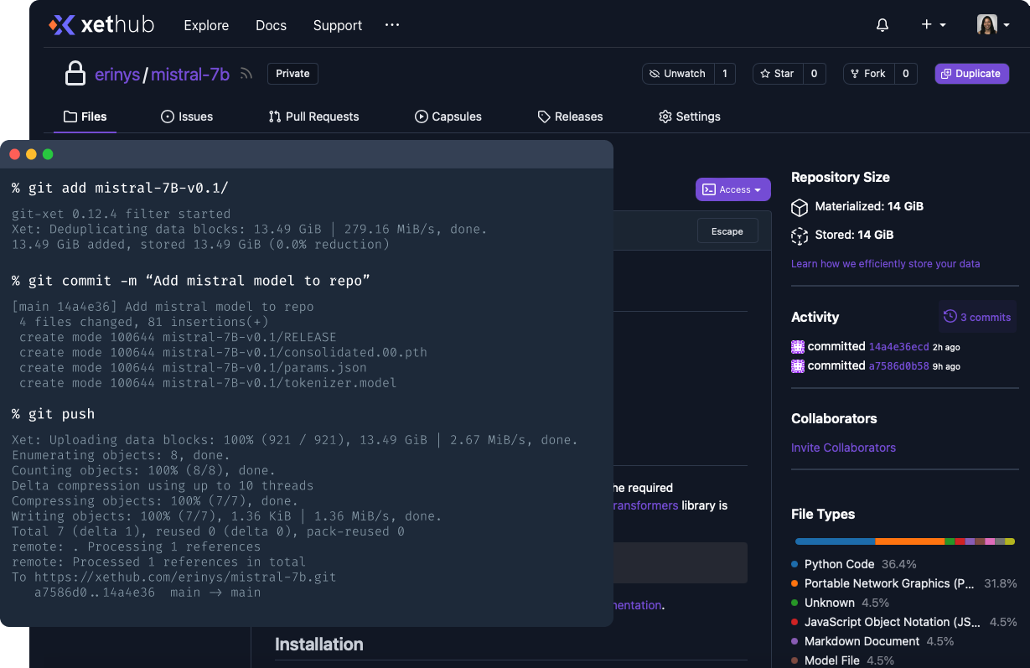Click Invite Collaborators link
The height and width of the screenshot is (668, 1030).
click(x=843, y=448)
